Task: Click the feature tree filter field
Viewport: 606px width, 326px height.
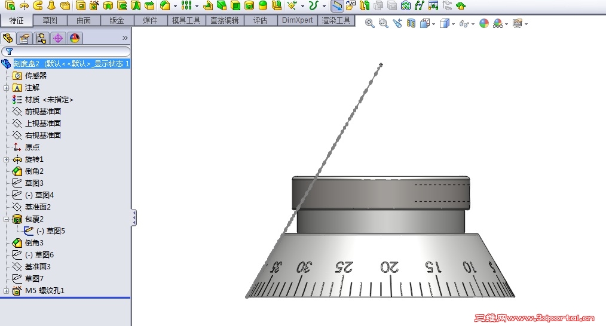Action: [x=66, y=51]
